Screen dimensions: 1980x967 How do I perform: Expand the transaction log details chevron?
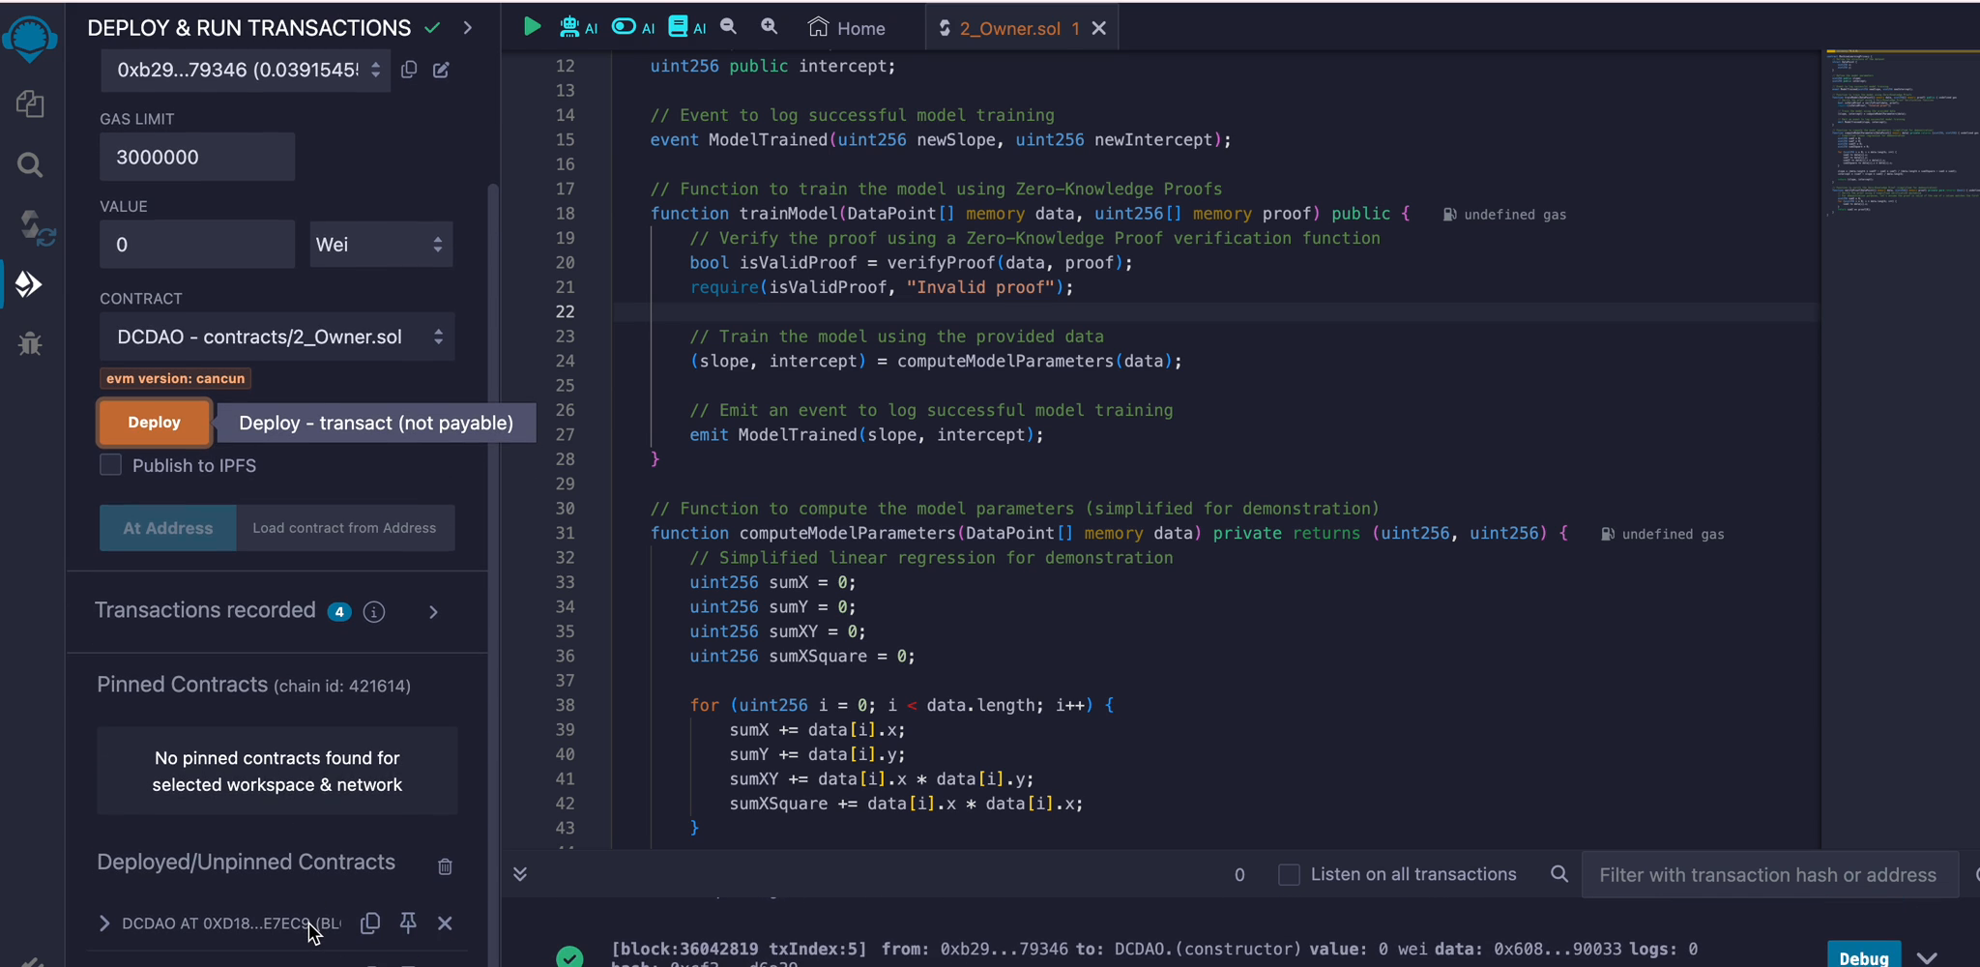[1927, 958]
